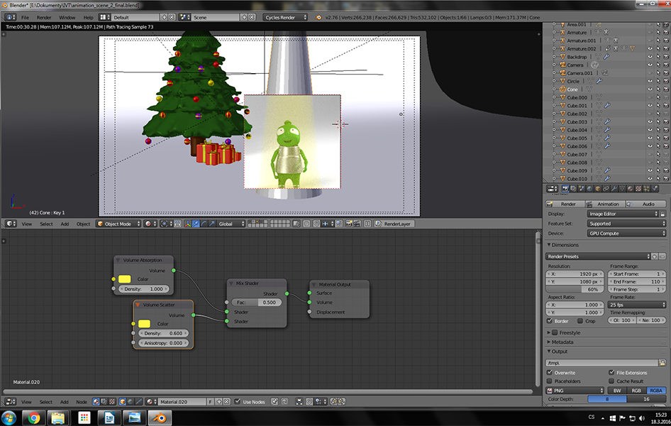Open the output folder browser icon
The image size is (671, 426).
662,362
